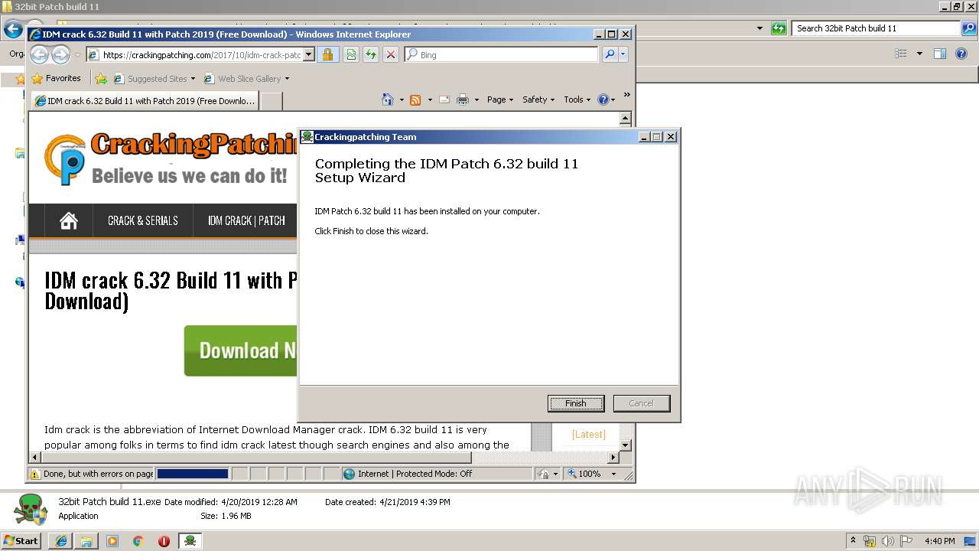Click the Explorer help icon

[x=962, y=54]
